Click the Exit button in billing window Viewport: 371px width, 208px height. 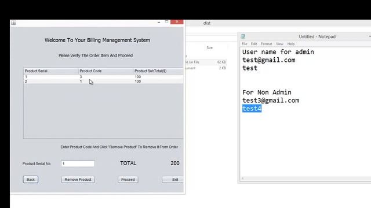tap(173, 180)
